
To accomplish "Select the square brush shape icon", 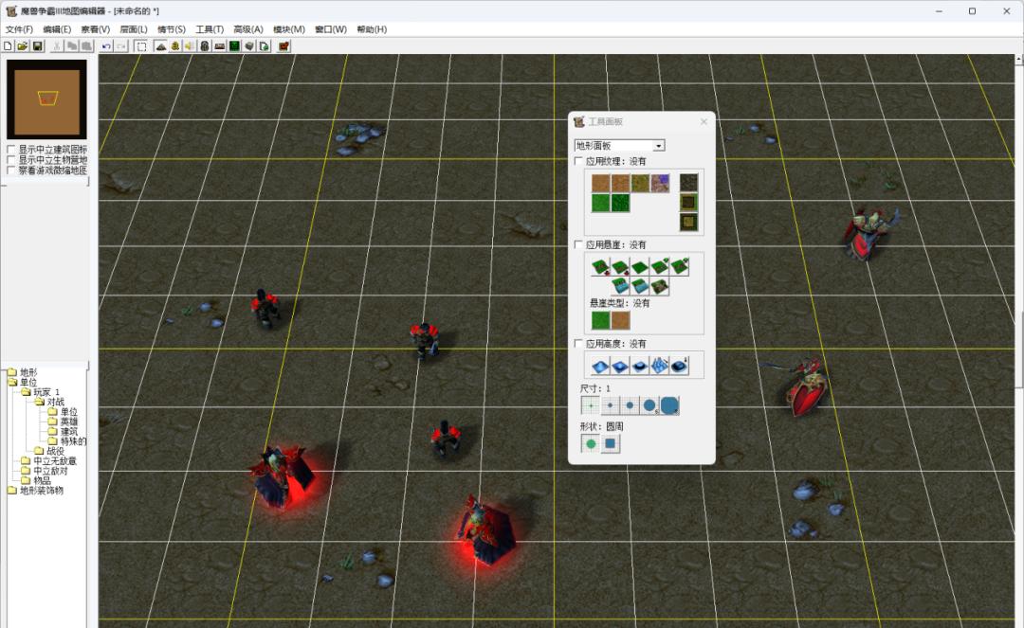I will coord(611,443).
